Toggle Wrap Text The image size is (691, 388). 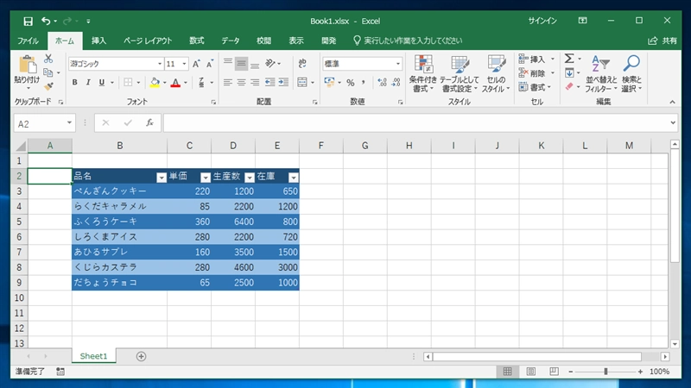(x=302, y=64)
